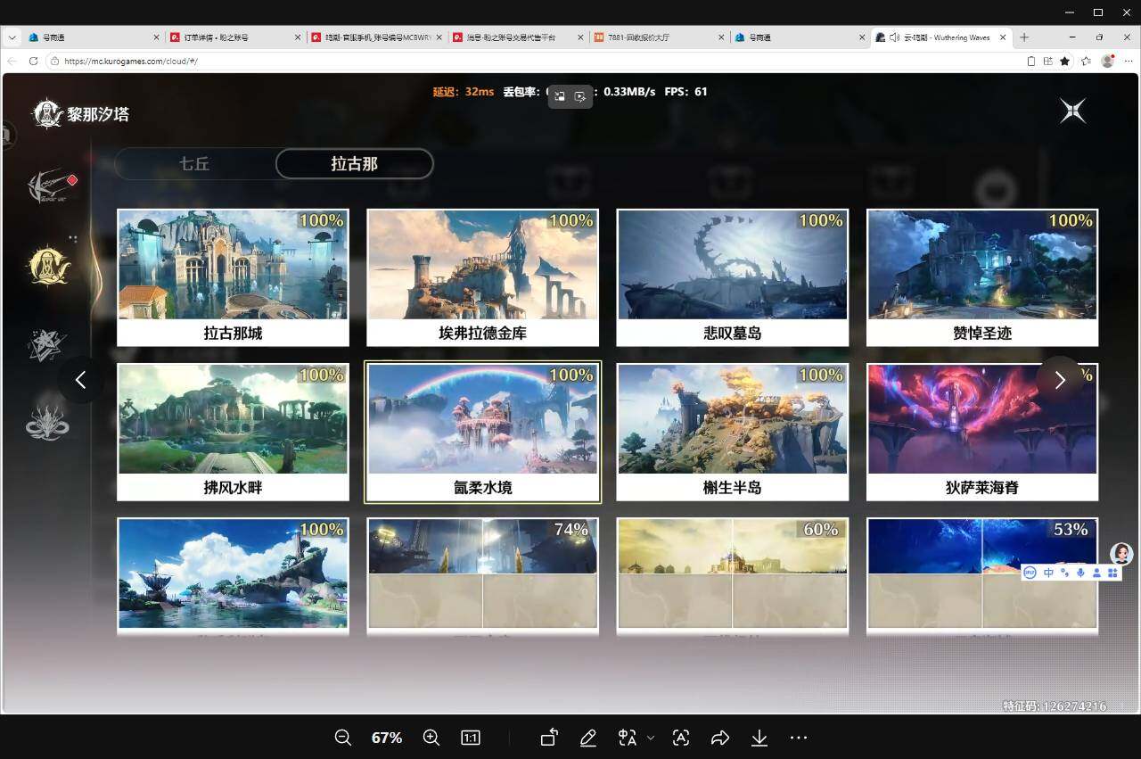The height and width of the screenshot is (759, 1141).
Task: Open the area card showing 74% progress
Action: tap(482, 576)
